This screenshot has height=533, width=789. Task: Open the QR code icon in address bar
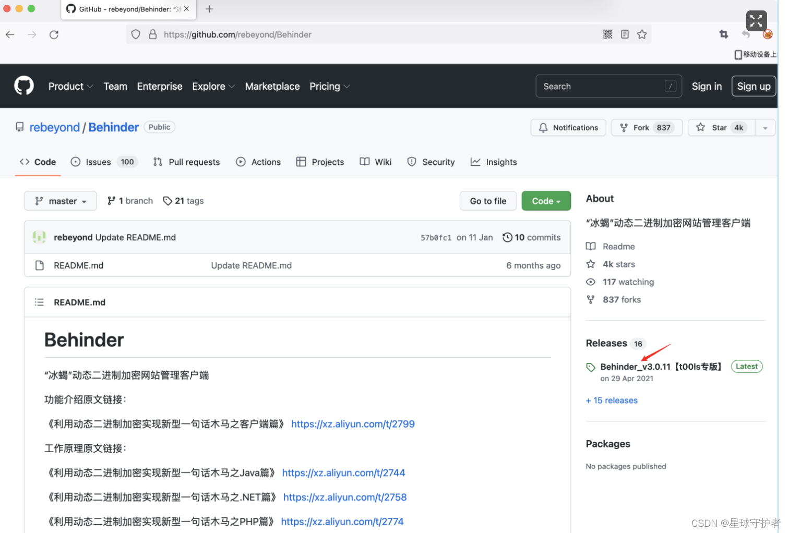[608, 34]
